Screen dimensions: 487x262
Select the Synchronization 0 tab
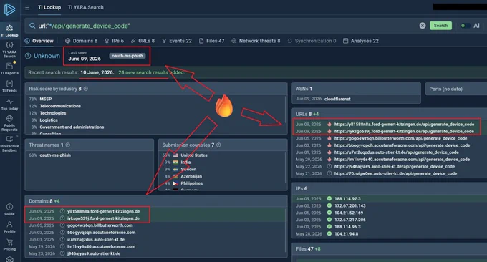(x=312, y=41)
